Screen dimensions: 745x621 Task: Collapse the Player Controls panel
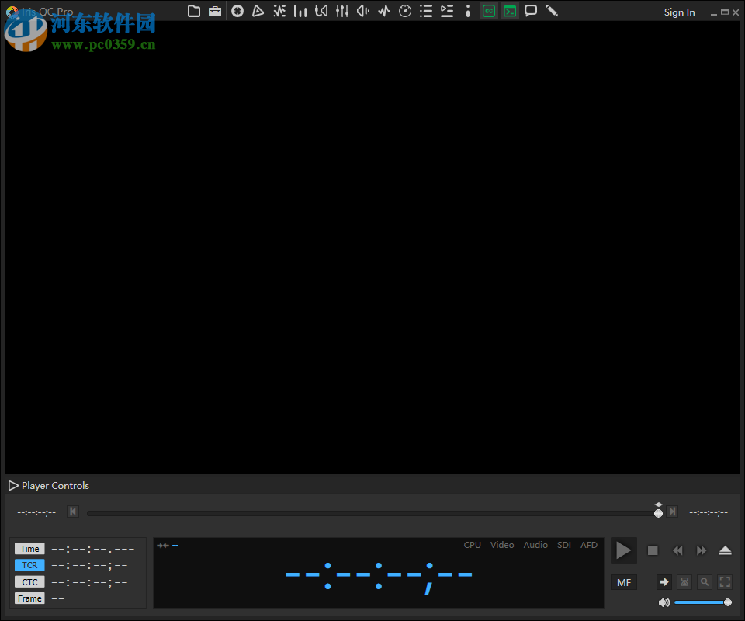pyautogui.click(x=13, y=486)
